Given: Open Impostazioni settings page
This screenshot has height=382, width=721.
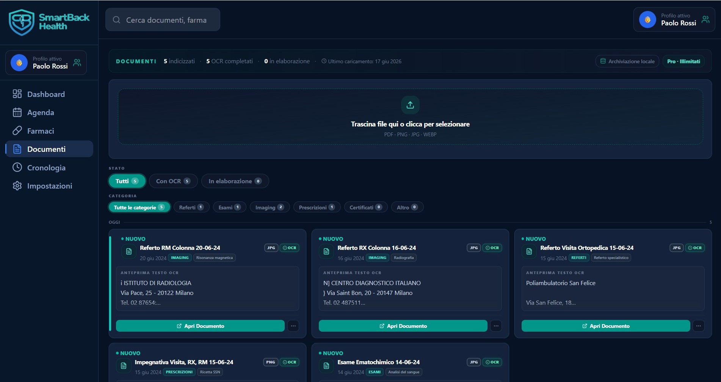Looking at the screenshot, I should (49, 186).
